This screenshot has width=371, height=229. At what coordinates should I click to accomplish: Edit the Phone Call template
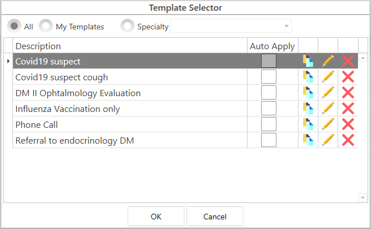[x=328, y=124]
